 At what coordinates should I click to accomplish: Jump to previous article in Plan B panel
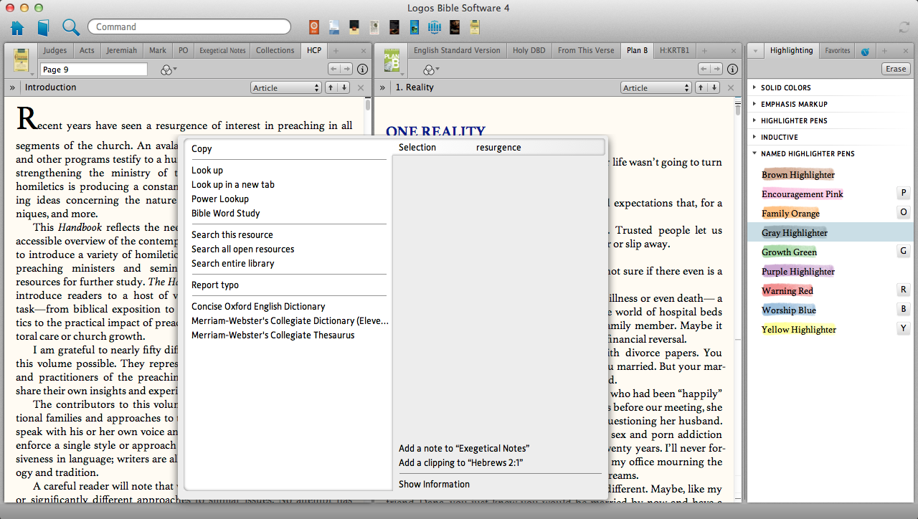click(701, 87)
